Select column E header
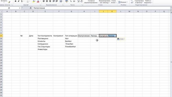Screen dimensions: 172x97 tap(45, 11)
